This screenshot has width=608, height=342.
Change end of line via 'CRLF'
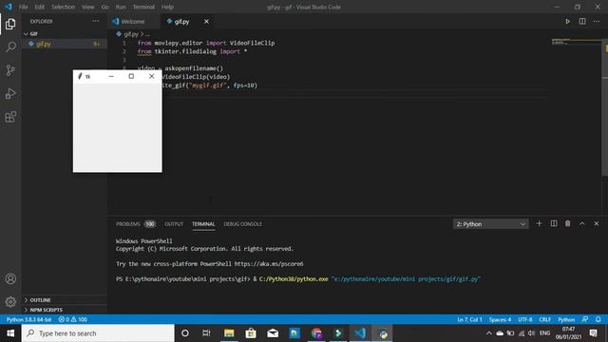[x=545, y=319]
